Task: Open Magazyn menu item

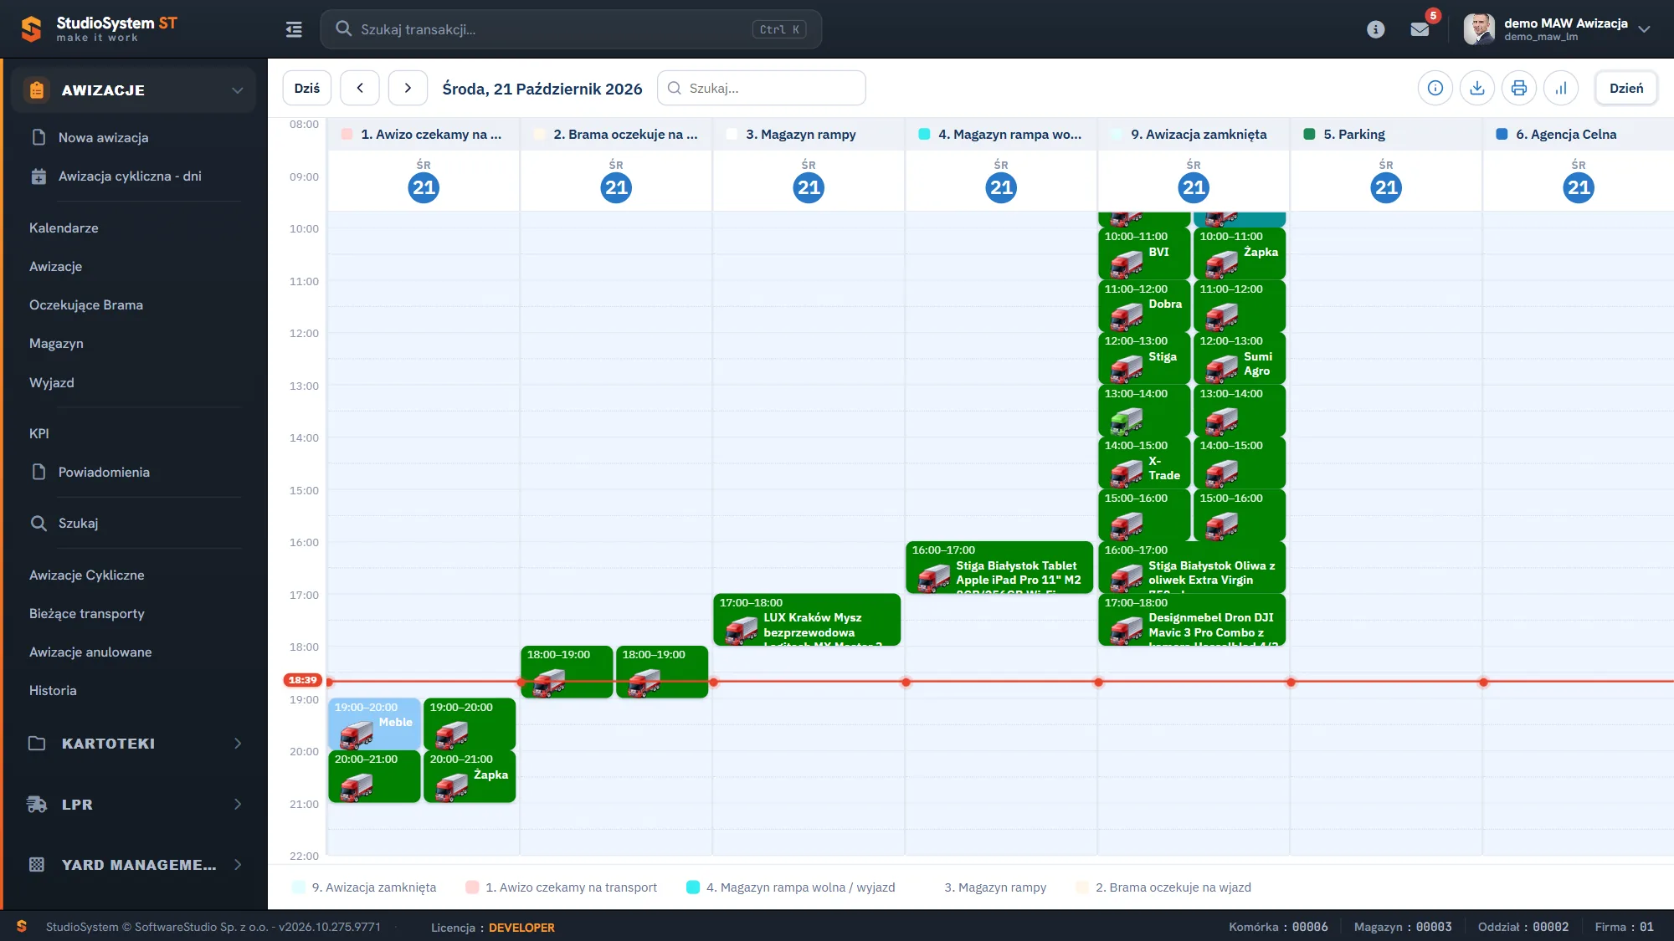Action: (56, 343)
